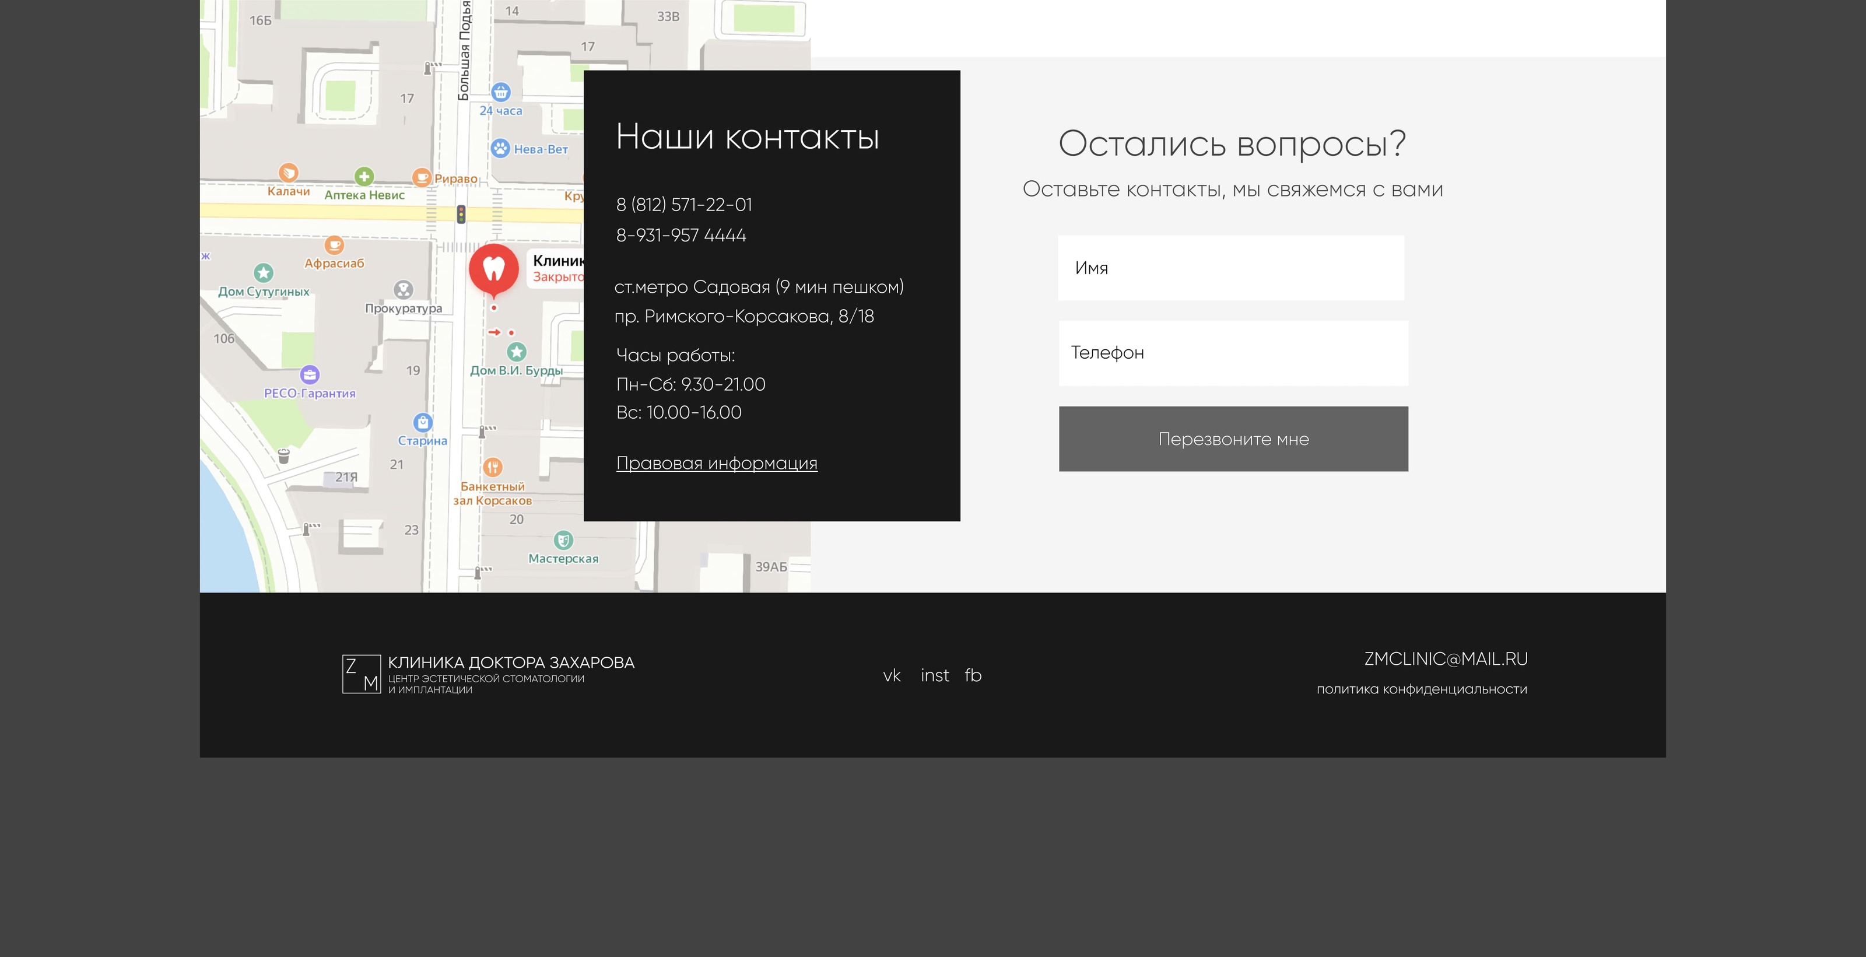Click the Афрасиаб cafe icon

pos(334,245)
